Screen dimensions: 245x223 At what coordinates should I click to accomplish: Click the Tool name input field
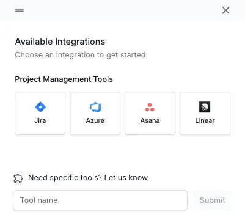click(x=100, y=200)
